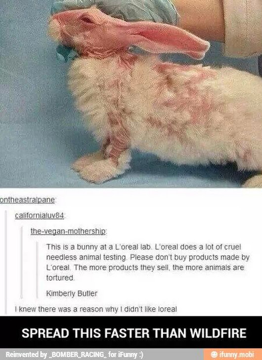Click the "Reinvented by" footer text
This screenshot has height=360, width=262.
26,355
